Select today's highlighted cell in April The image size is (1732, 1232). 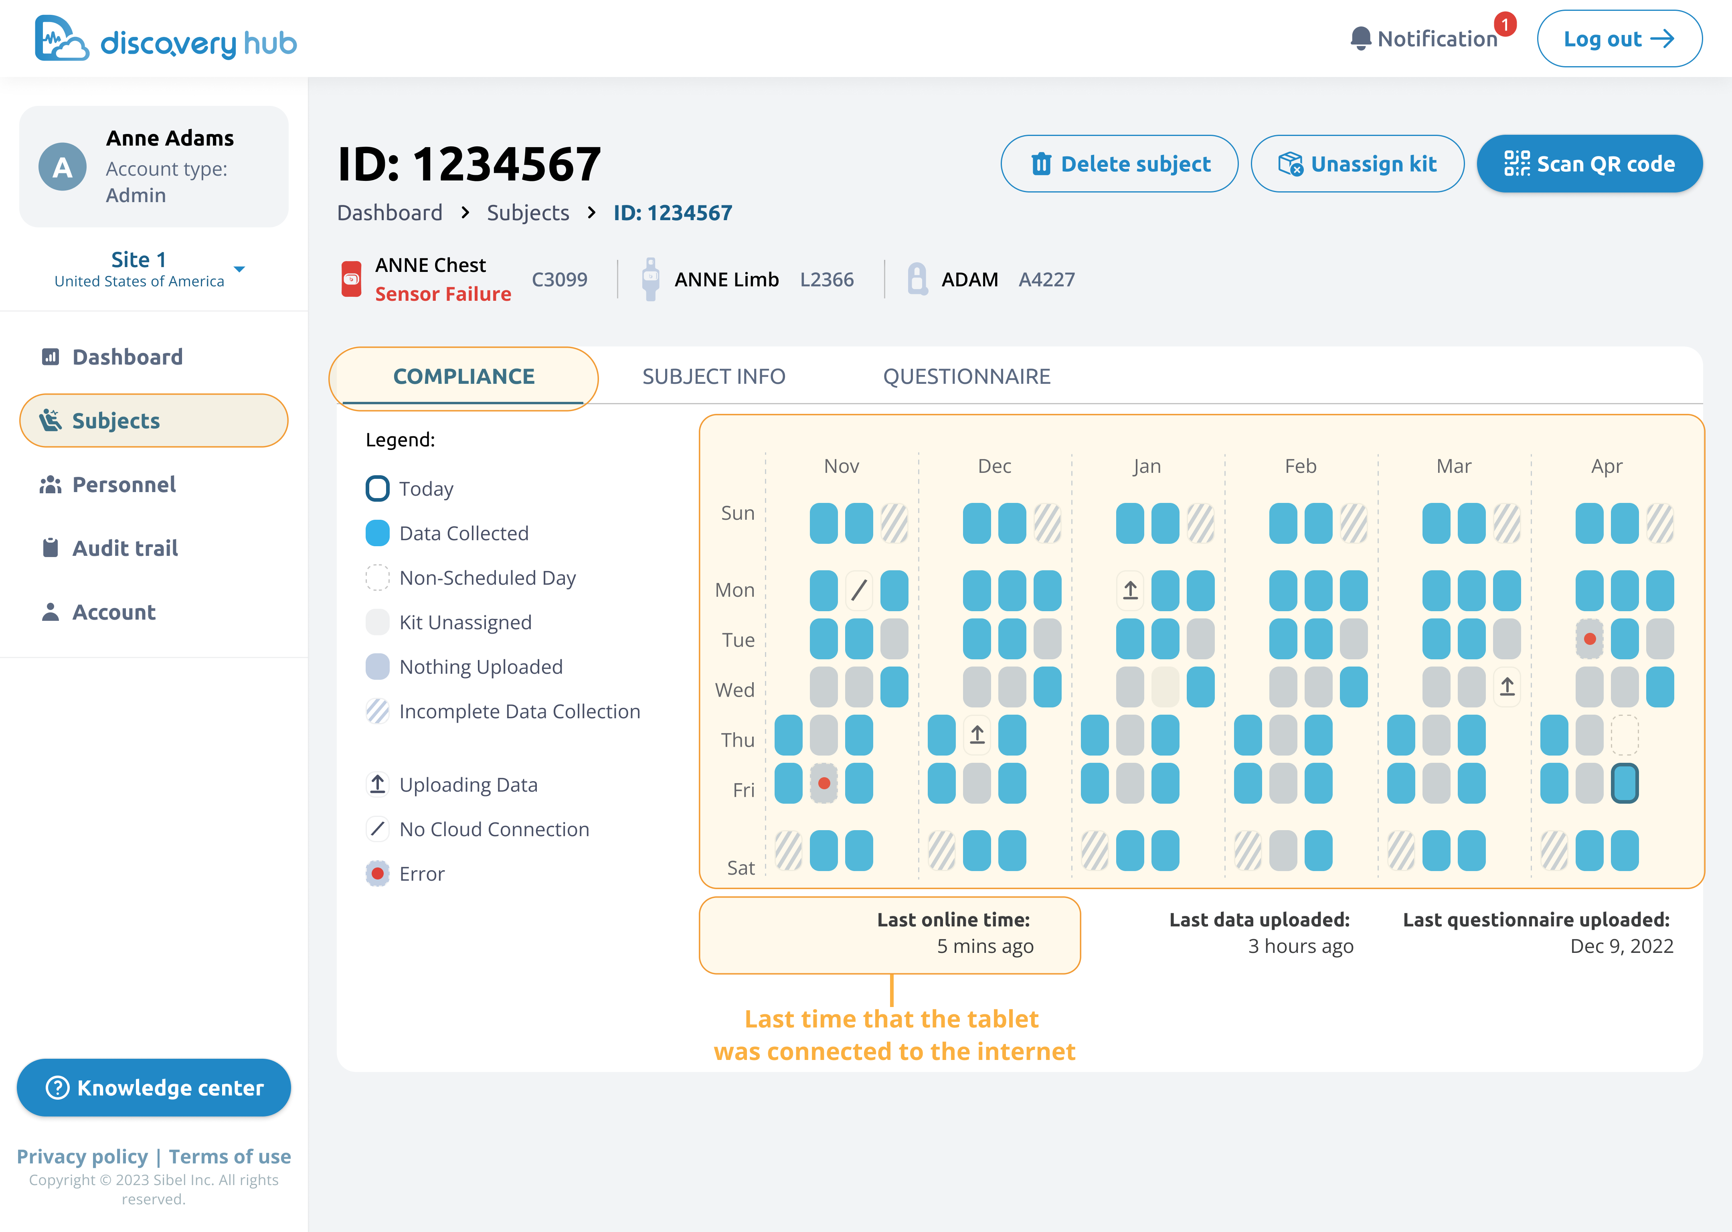(1624, 783)
